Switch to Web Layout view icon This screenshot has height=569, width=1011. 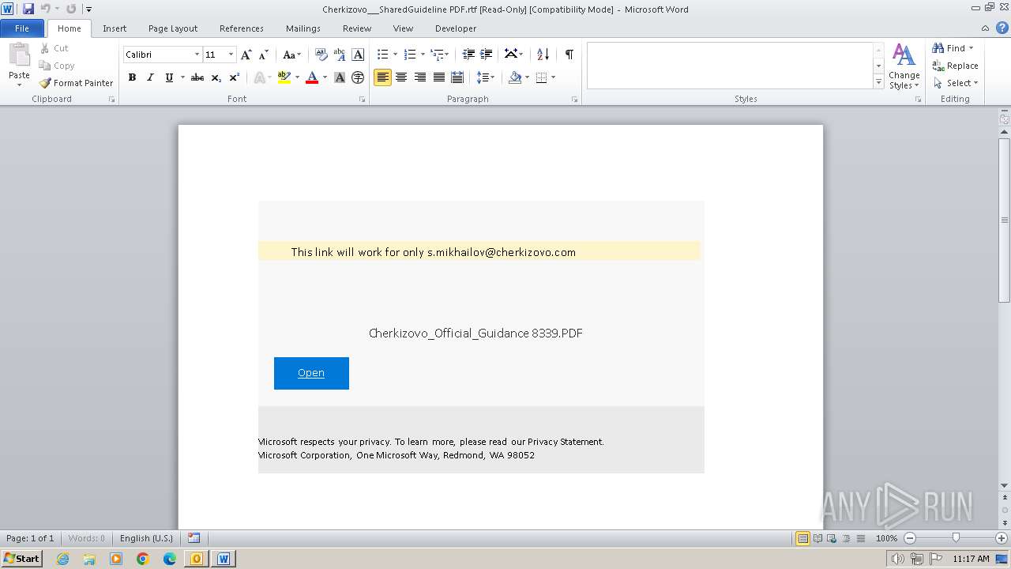tap(831, 538)
